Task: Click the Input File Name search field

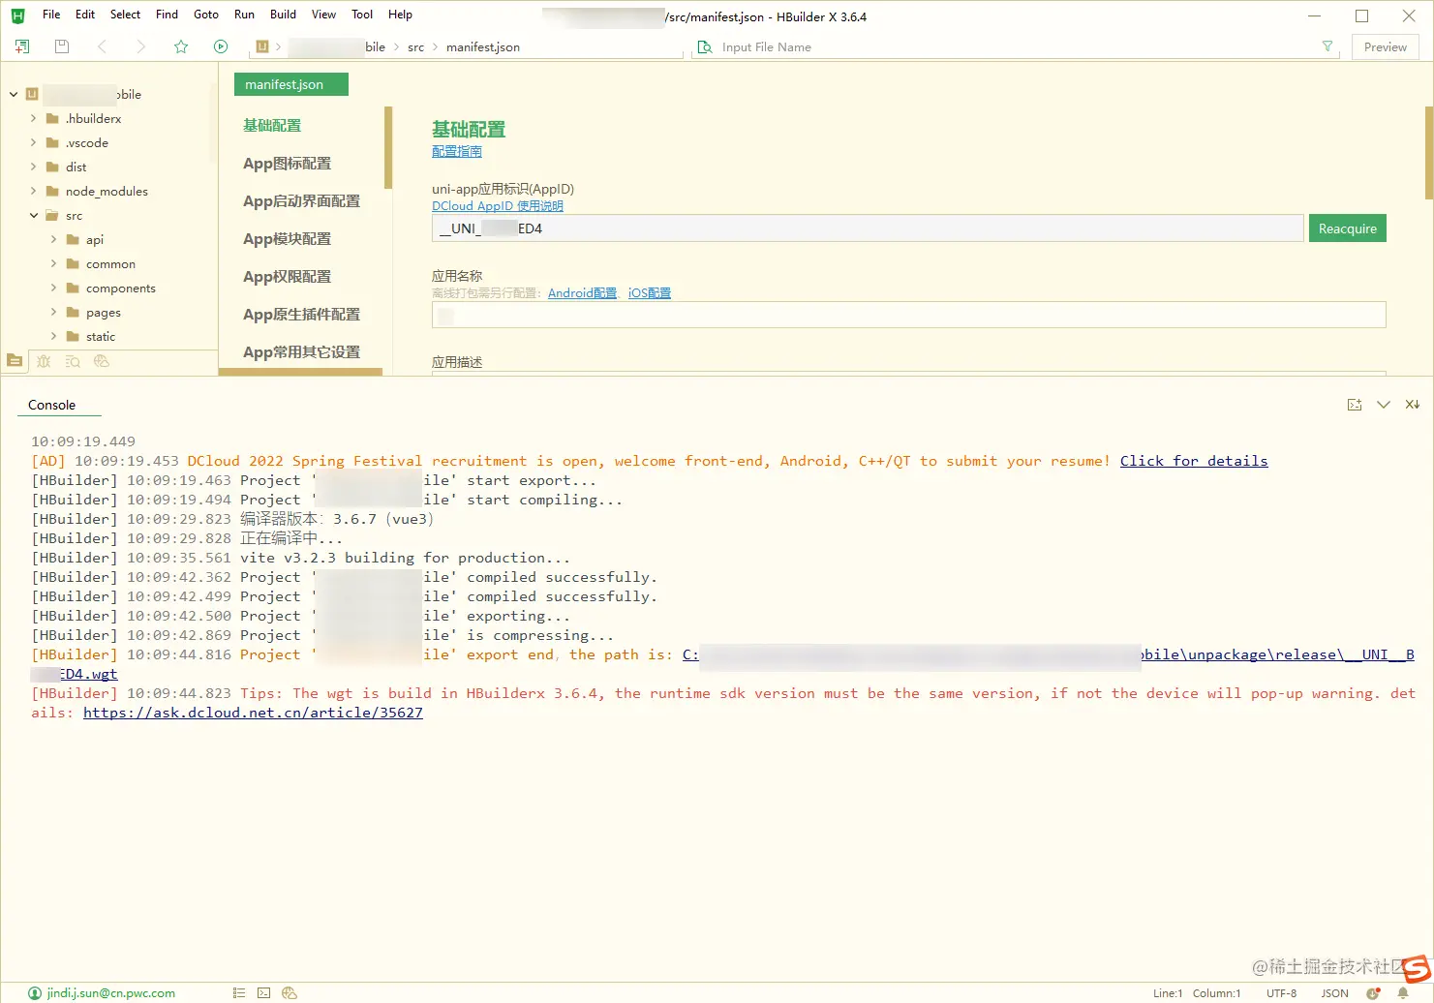Action: (x=1017, y=46)
